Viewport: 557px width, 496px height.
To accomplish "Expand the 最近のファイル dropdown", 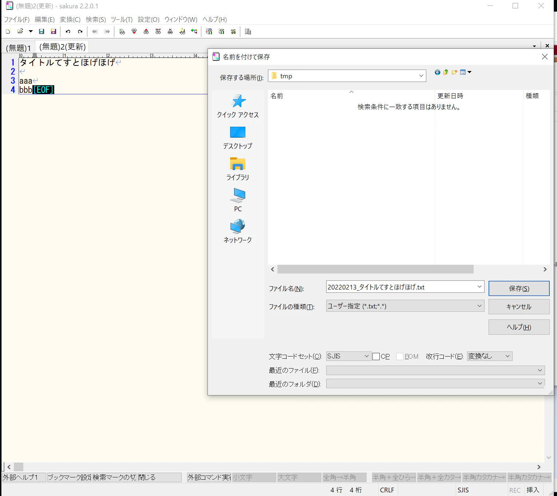I will (540, 370).
